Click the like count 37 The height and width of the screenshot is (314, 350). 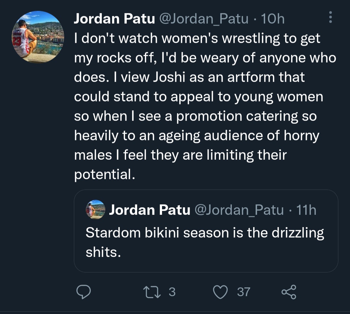pos(243,292)
